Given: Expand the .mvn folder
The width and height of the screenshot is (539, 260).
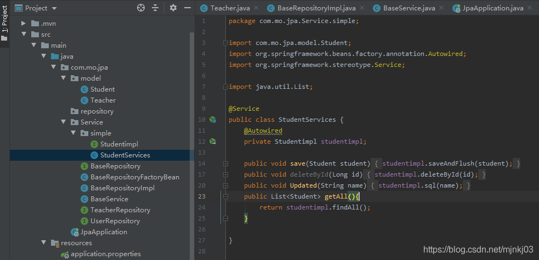Looking at the screenshot, I should pyautogui.click(x=23, y=24).
